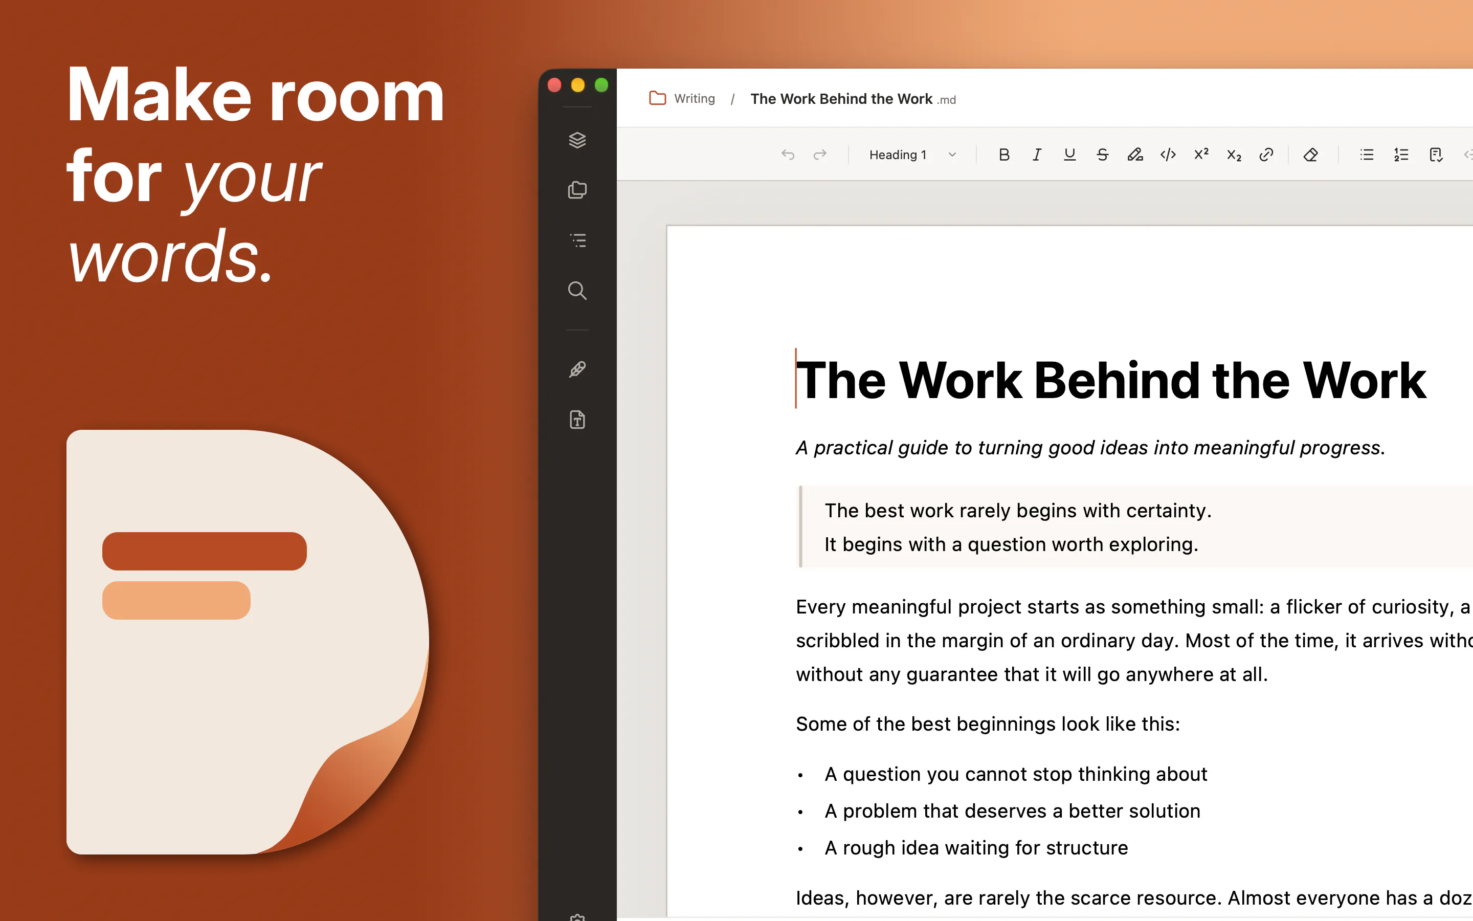Undo the last edit
Screen dimensions: 1473x921
point(788,155)
